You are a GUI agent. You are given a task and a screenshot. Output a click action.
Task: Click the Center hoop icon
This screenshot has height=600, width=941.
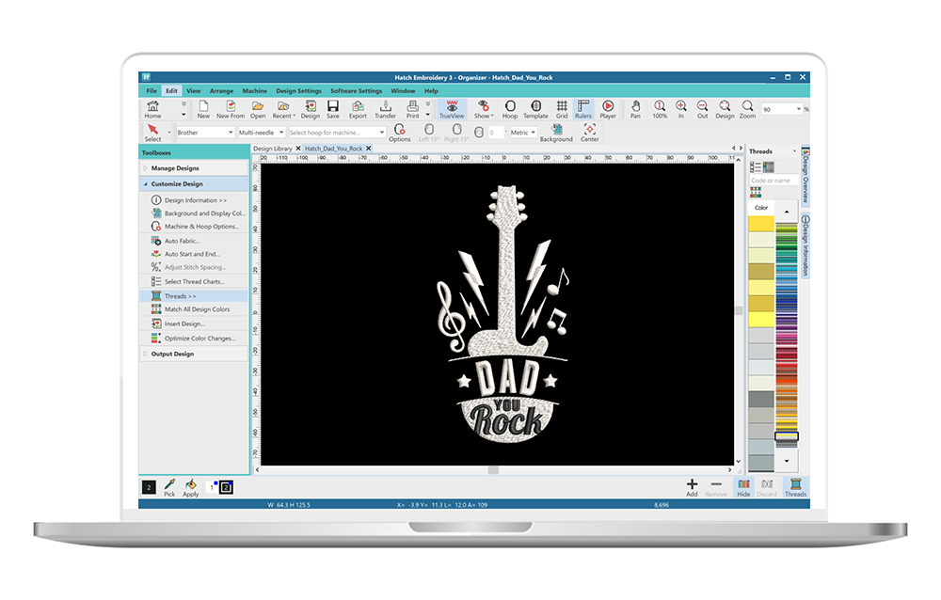point(589,132)
